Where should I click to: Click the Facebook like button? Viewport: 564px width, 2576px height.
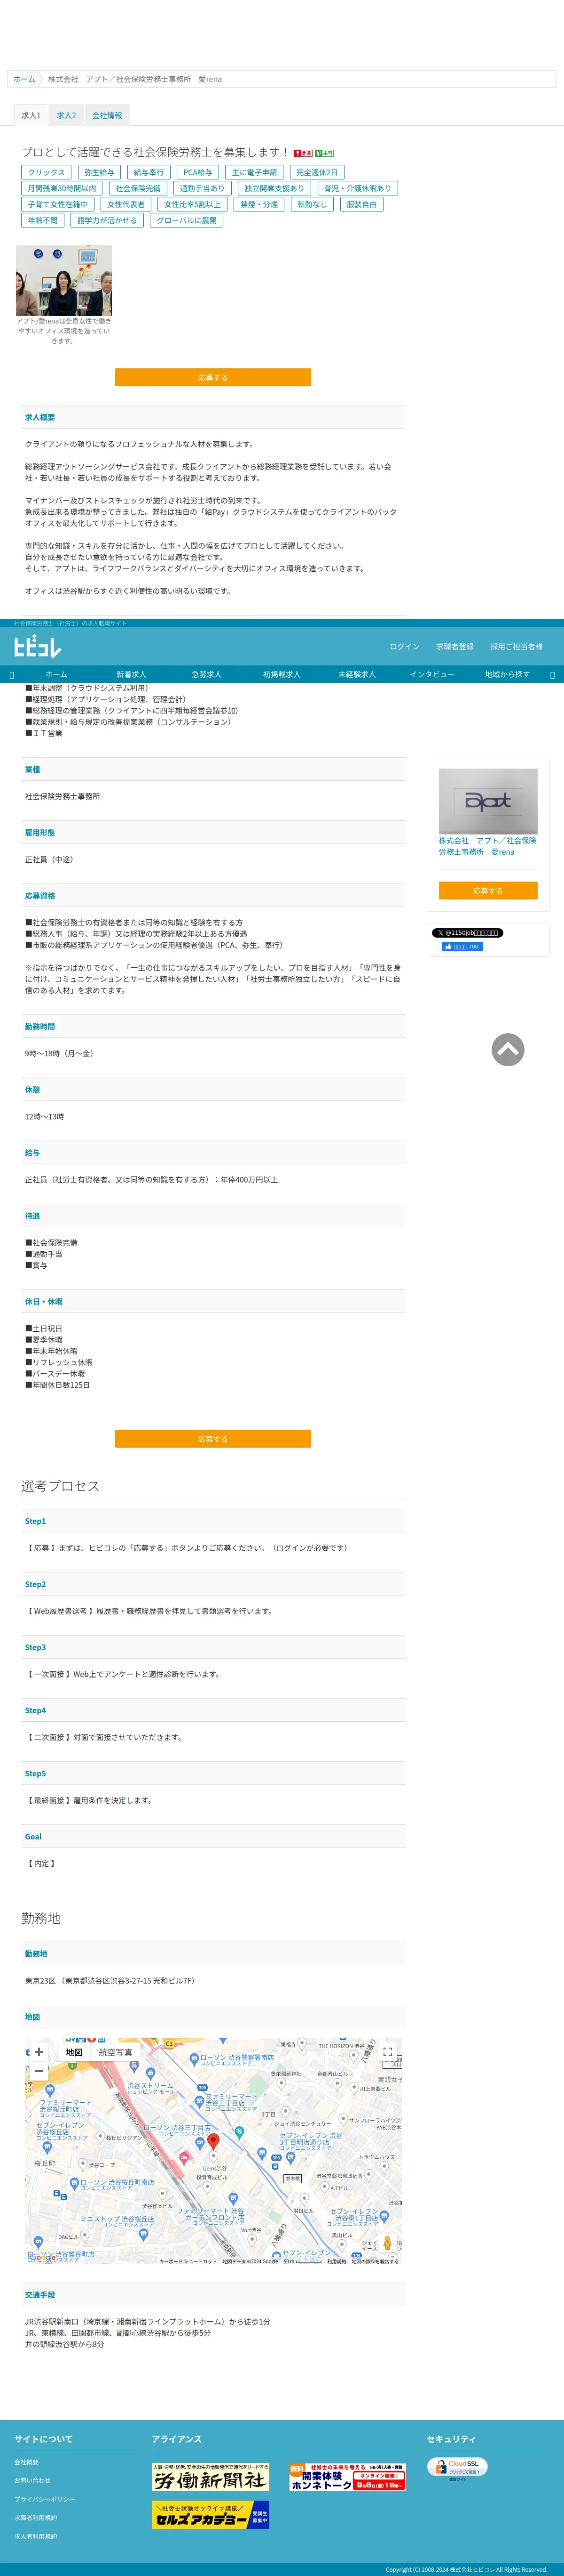coord(462,946)
